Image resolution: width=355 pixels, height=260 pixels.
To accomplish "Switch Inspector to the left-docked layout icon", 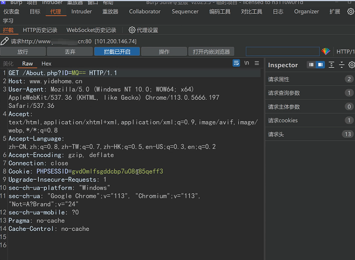I will pos(311,65).
